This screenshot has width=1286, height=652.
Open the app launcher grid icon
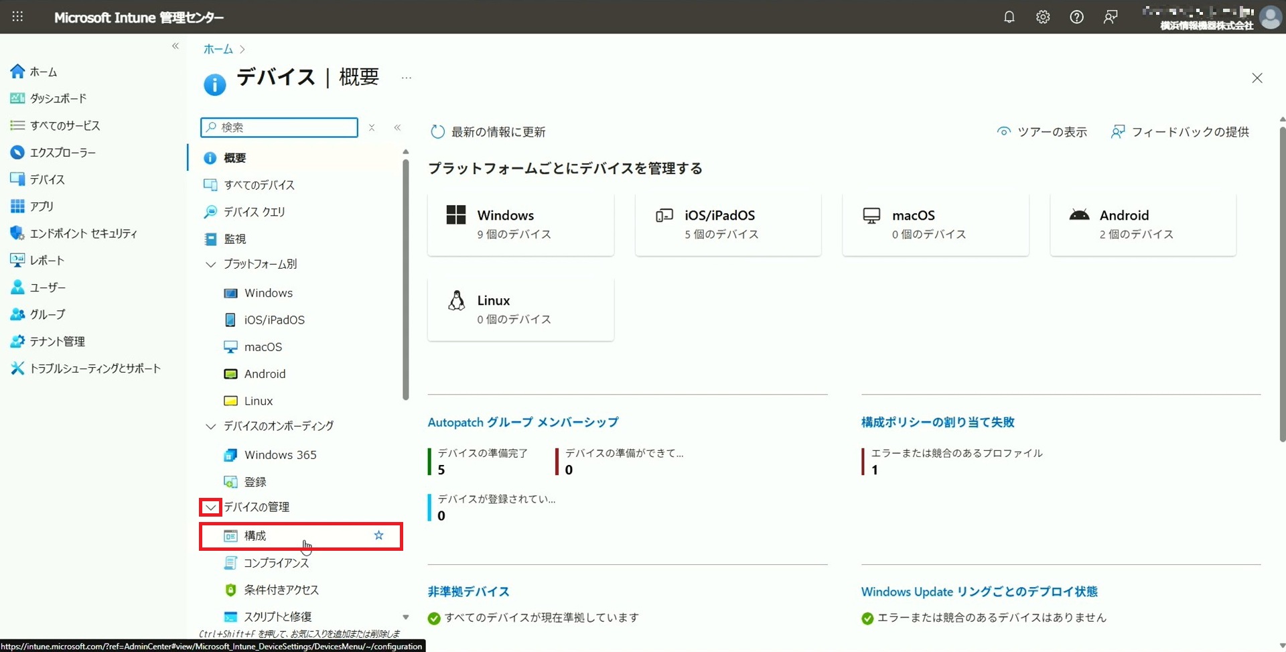pos(17,17)
